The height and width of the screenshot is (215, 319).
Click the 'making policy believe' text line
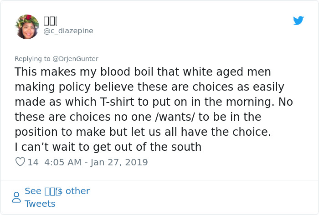tap(149, 87)
